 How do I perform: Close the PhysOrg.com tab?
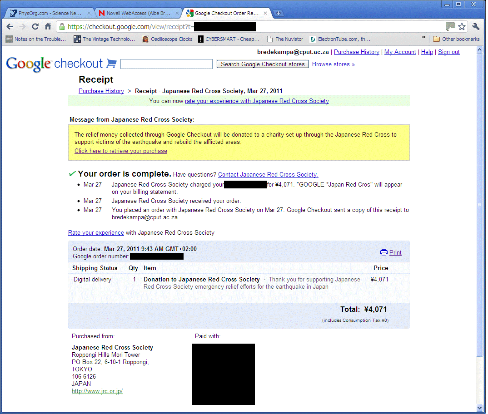pos(89,13)
